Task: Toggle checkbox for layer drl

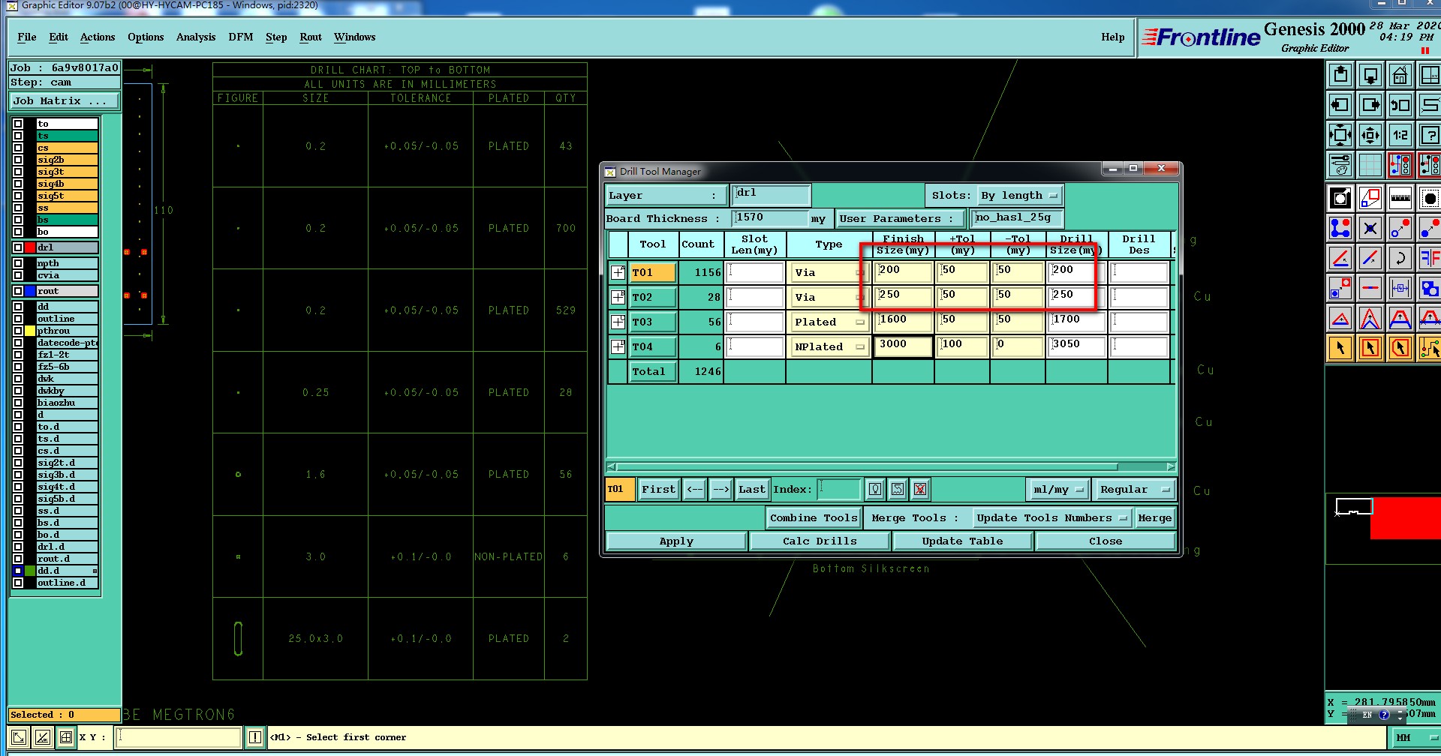Action: tap(18, 247)
